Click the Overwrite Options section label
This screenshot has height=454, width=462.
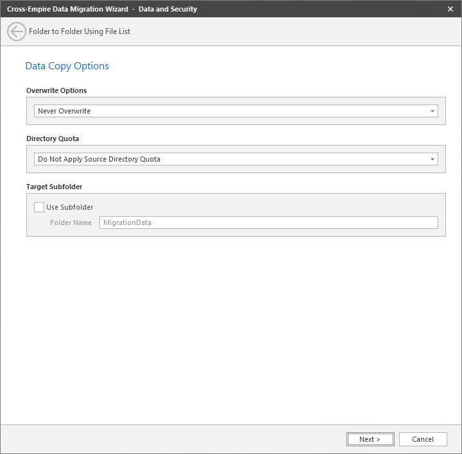[x=56, y=90]
